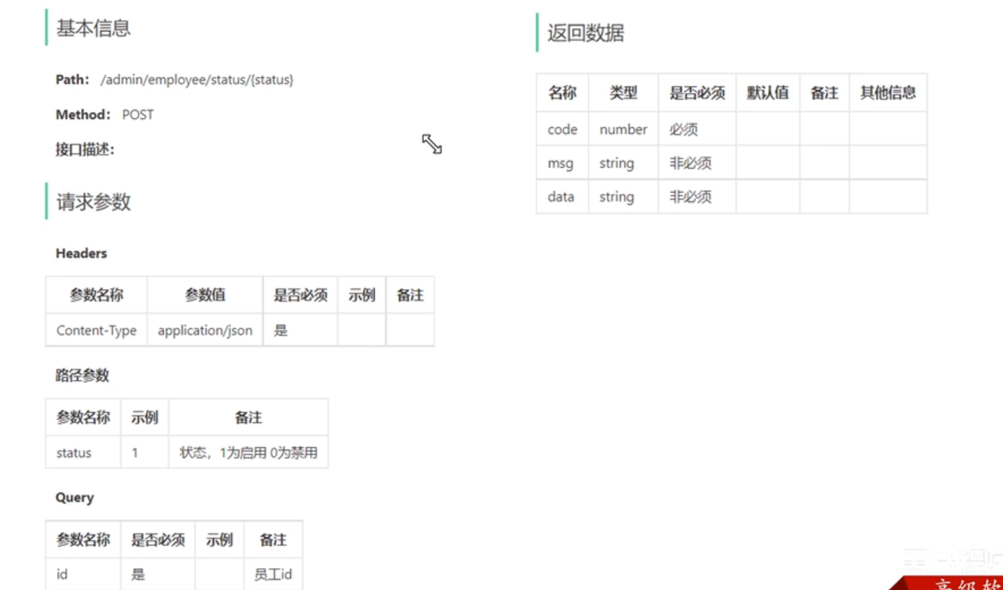Image resolution: width=1003 pixels, height=590 pixels.
Task: Click the 员工id remark cell
Action: click(x=273, y=574)
